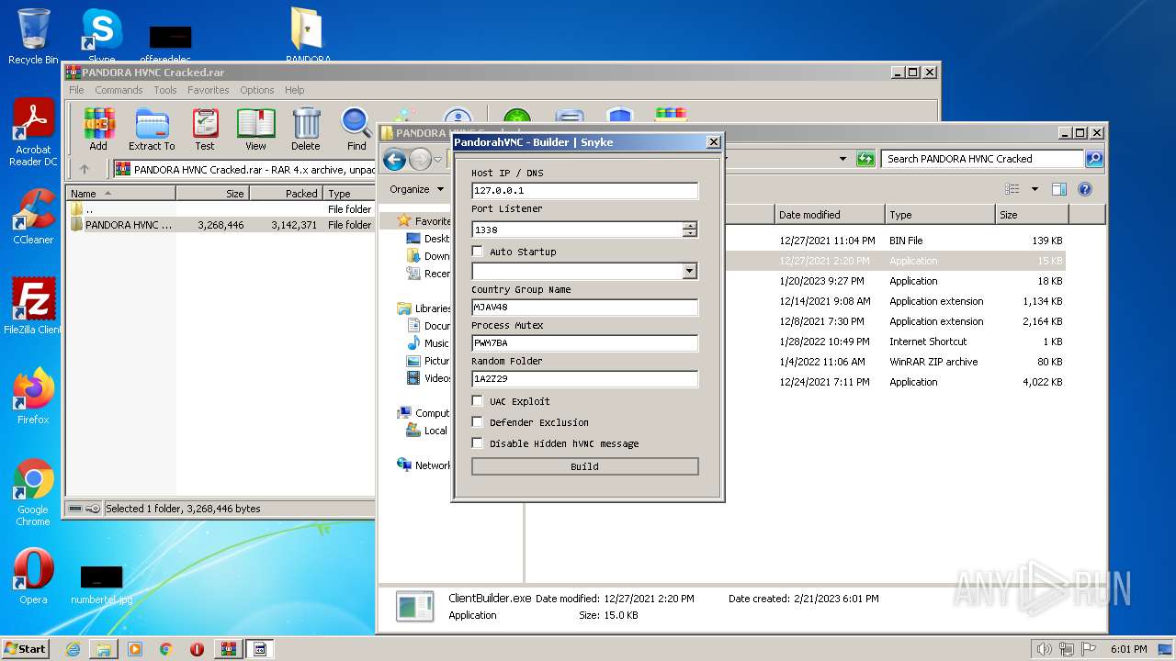Increase the Port Listener value with up arrow
This screenshot has height=661, width=1176.
coord(690,225)
